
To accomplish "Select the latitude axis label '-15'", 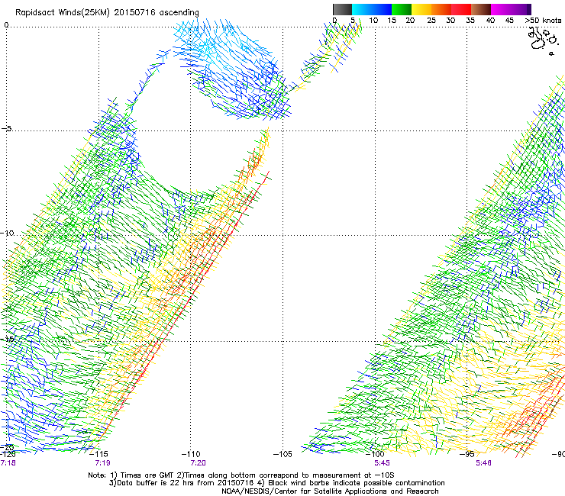I will click(7, 339).
